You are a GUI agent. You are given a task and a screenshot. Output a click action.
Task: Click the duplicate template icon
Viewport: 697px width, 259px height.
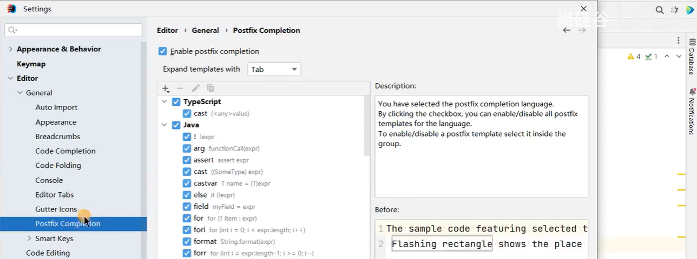coord(211,88)
